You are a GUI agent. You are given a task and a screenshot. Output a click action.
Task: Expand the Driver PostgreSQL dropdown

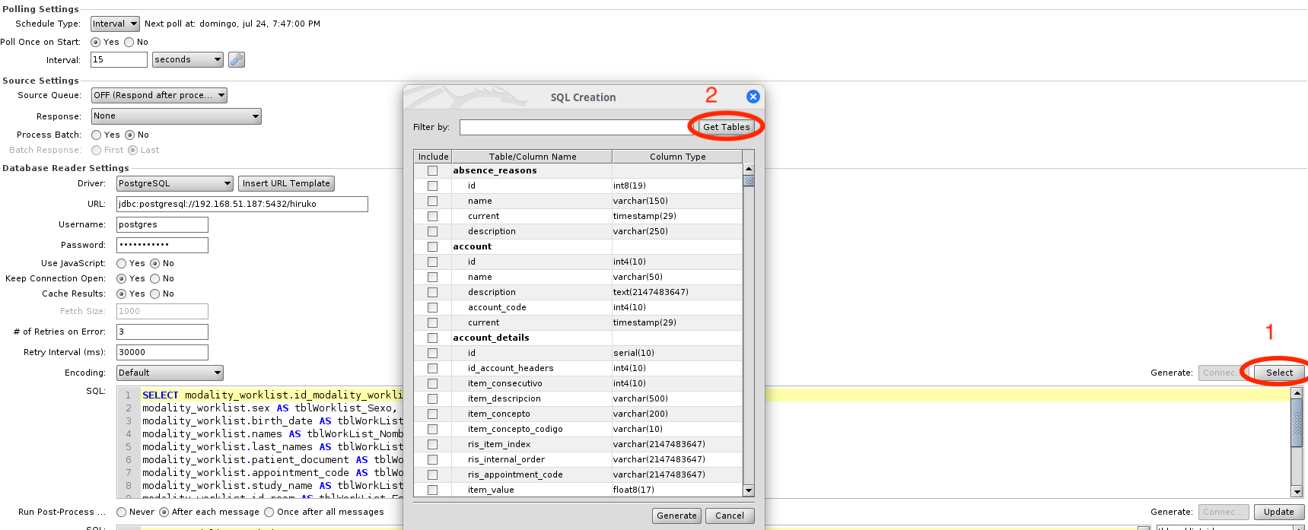tap(174, 184)
